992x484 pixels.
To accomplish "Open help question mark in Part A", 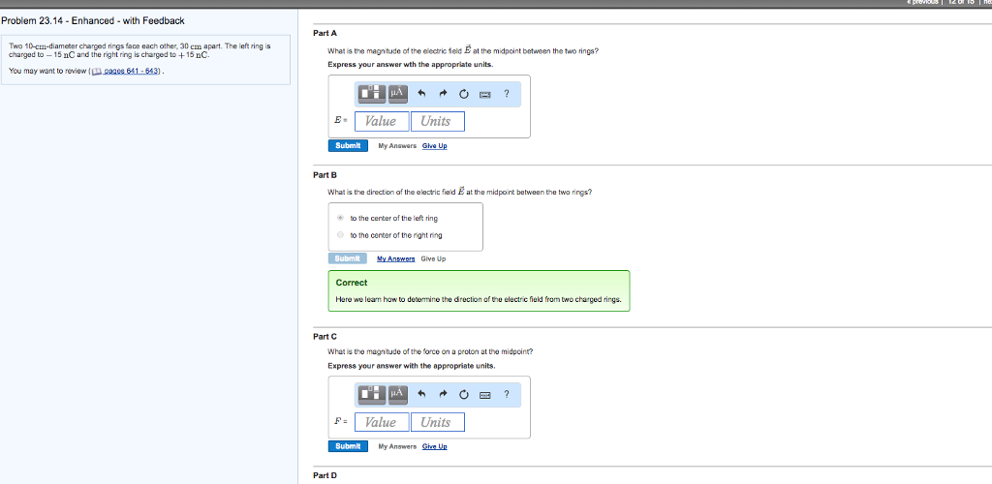I will click(x=507, y=94).
